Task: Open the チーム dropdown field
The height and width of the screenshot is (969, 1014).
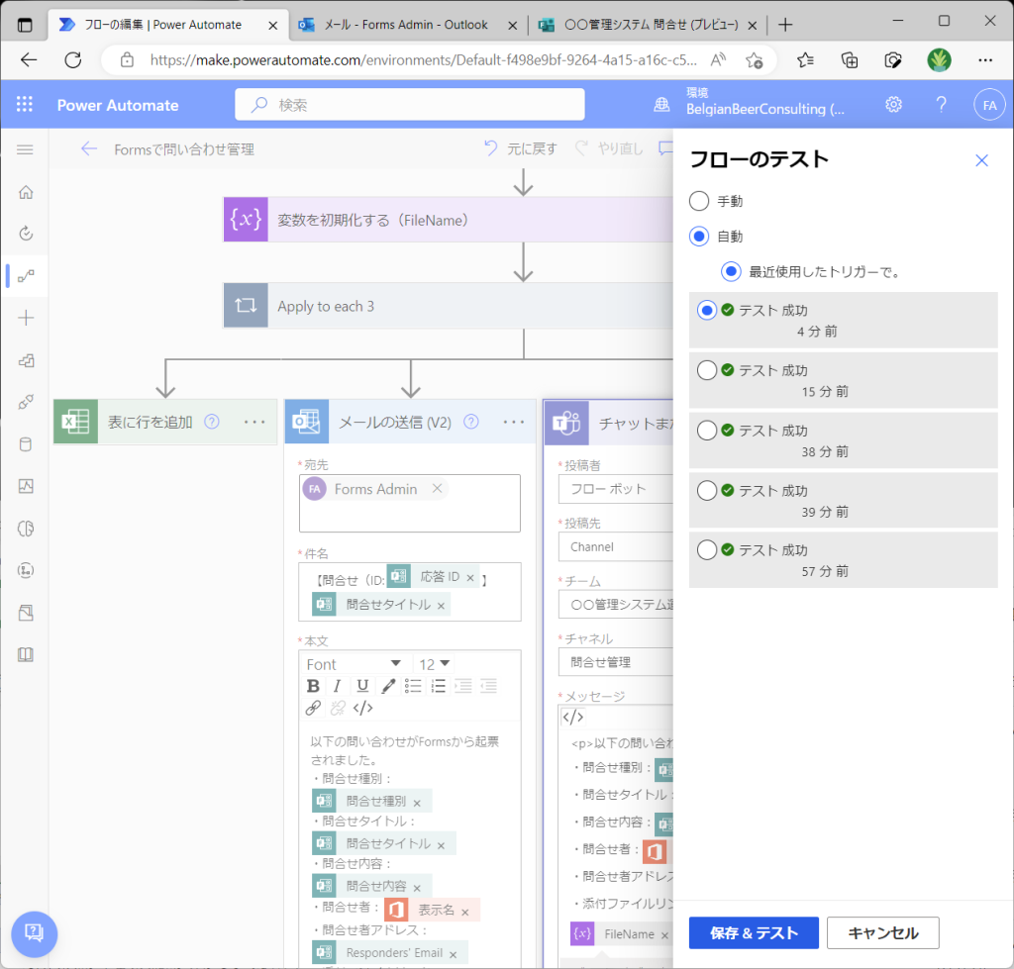Action: 616,605
